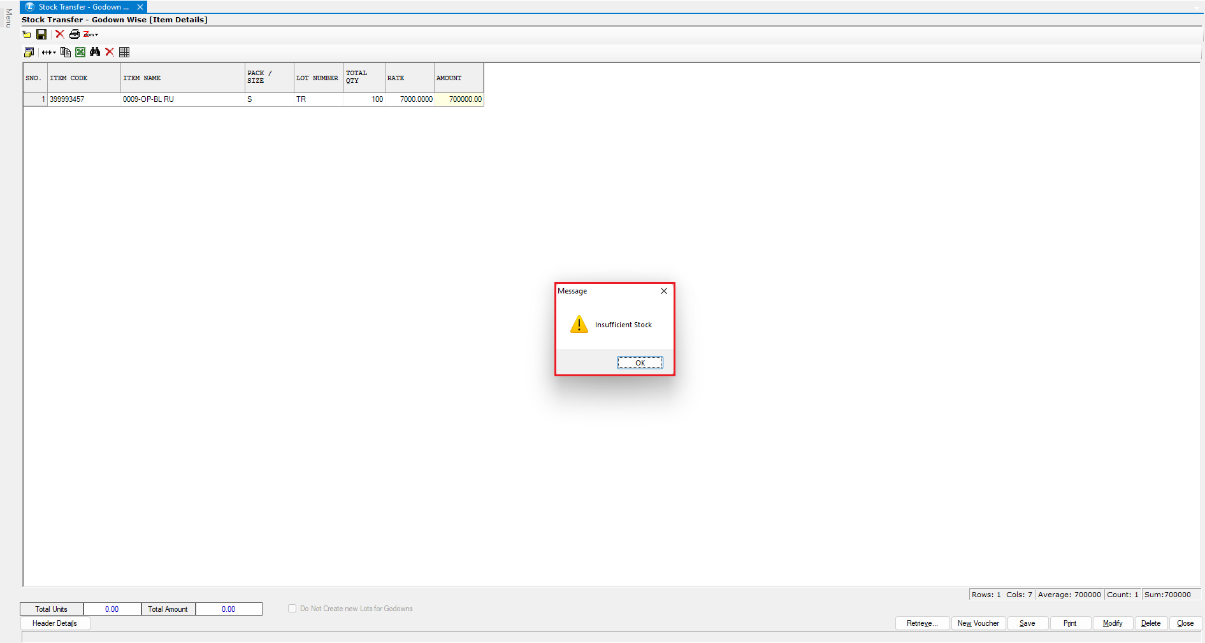Click the copy icon in grid toolbar
The height and width of the screenshot is (643, 1205).
coord(66,52)
